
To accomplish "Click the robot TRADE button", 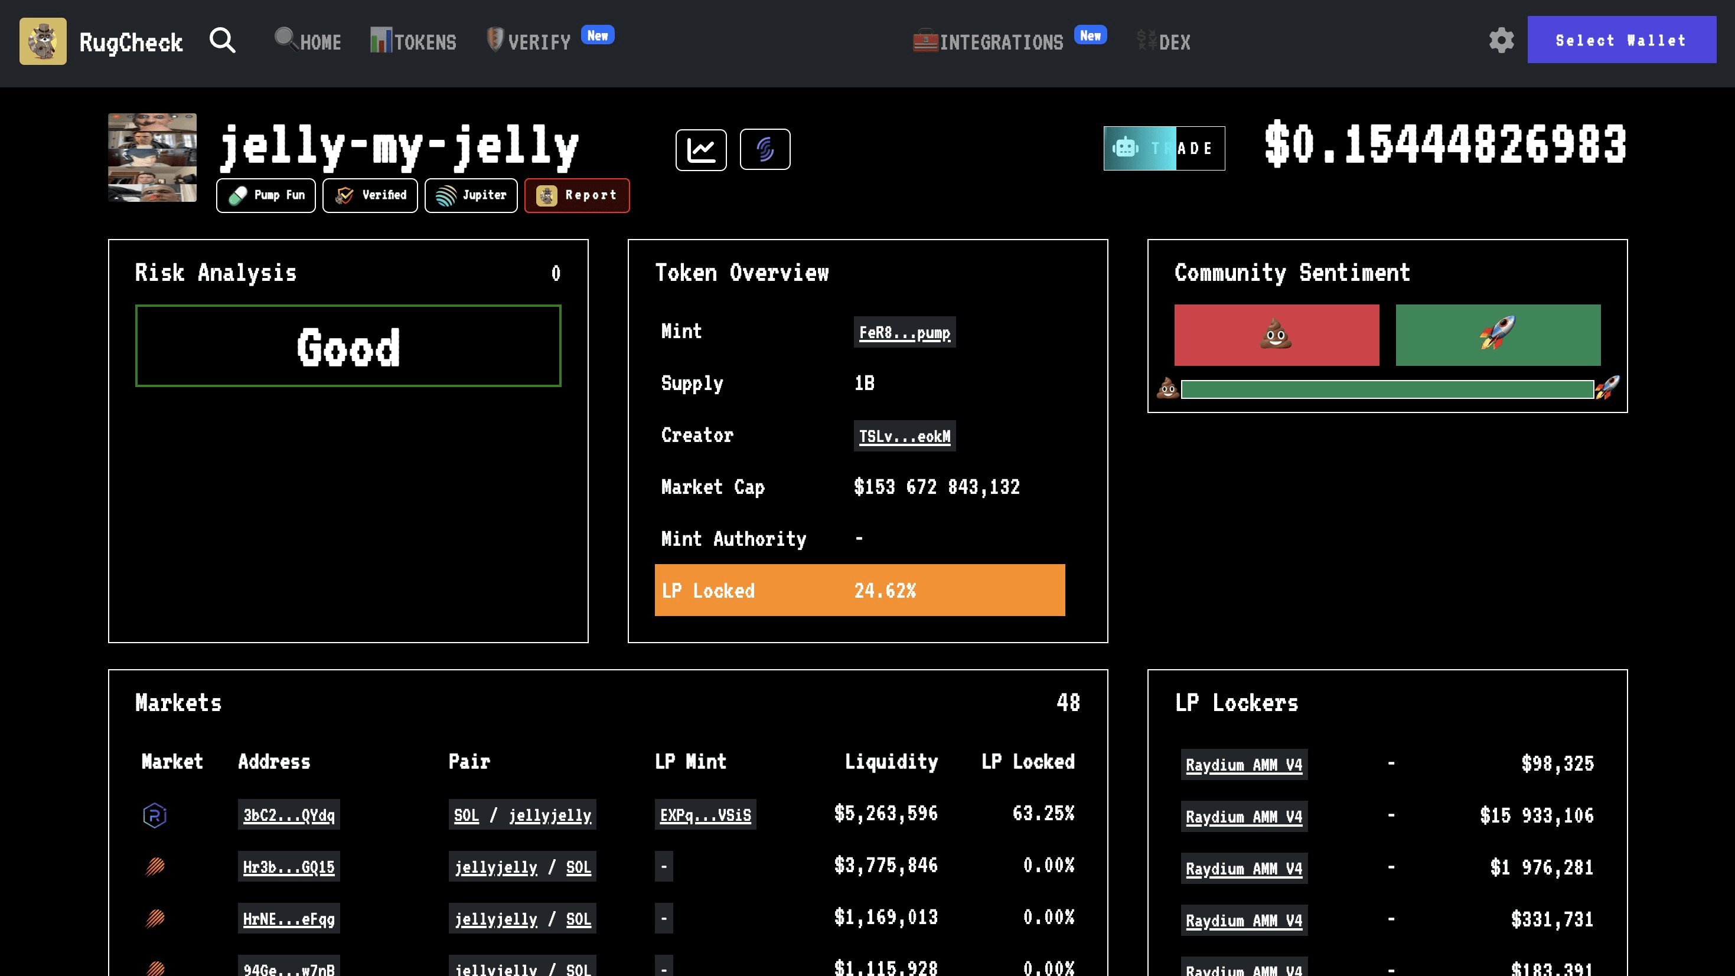I will click(1163, 148).
